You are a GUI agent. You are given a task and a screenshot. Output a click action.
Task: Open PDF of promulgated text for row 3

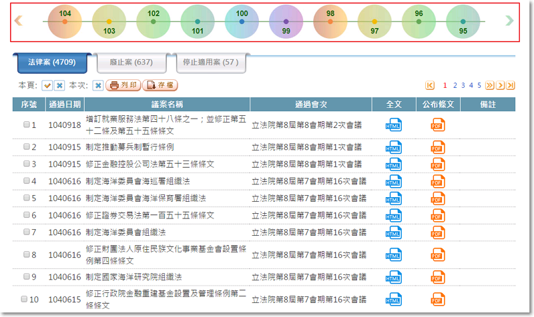pyautogui.click(x=438, y=164)
